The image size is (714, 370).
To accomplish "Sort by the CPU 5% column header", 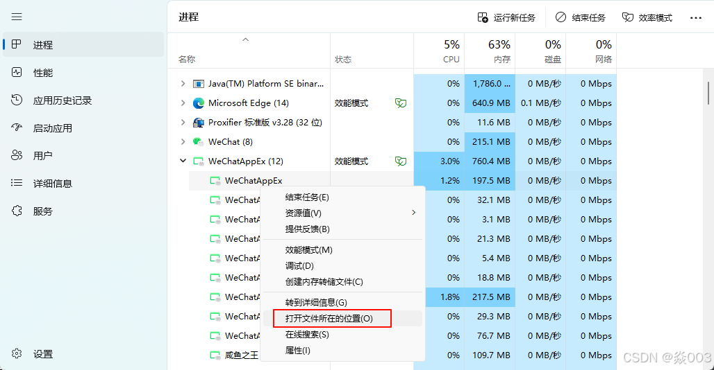I will (x=439, y=51).
